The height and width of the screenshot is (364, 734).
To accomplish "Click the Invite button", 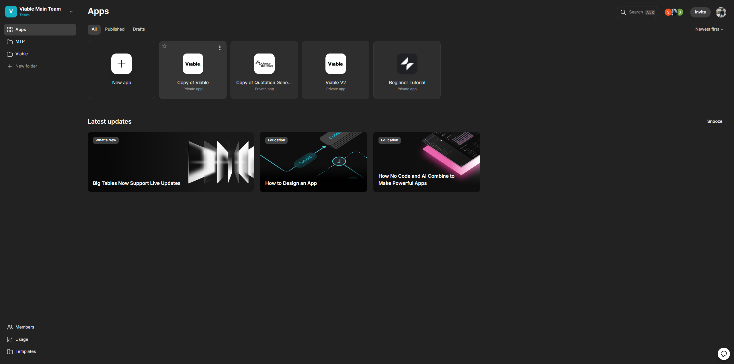I will point(700,12).
